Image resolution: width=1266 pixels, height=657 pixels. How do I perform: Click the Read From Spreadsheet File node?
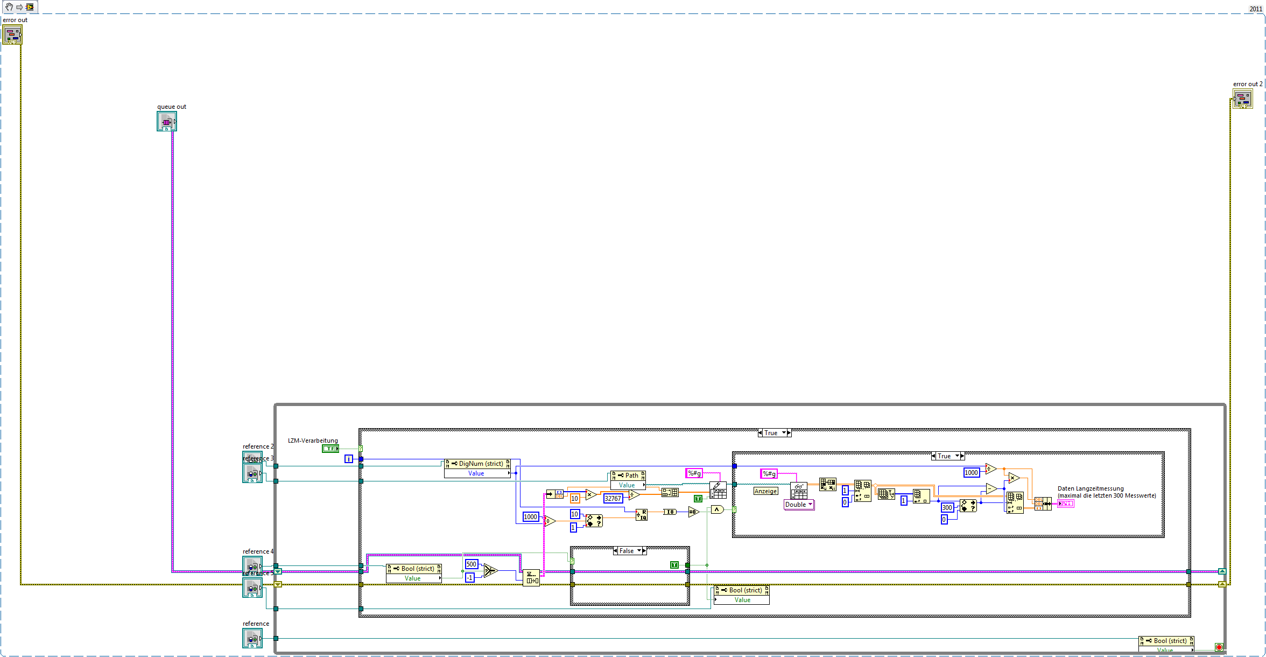point(798,491)
